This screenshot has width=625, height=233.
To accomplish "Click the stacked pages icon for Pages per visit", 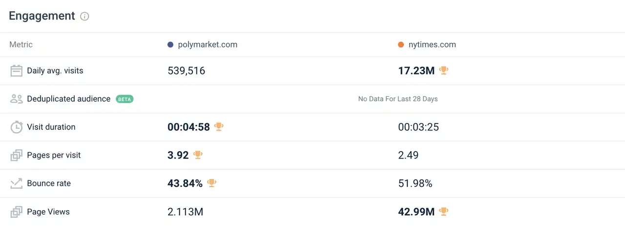I will (x=17, y=156).
